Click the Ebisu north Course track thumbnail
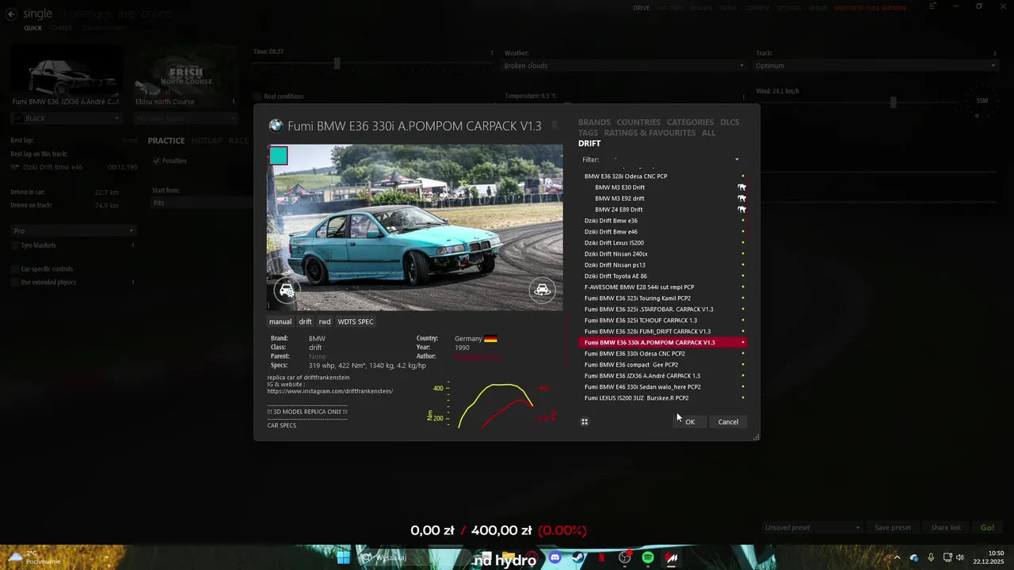 tap(185, 76)
